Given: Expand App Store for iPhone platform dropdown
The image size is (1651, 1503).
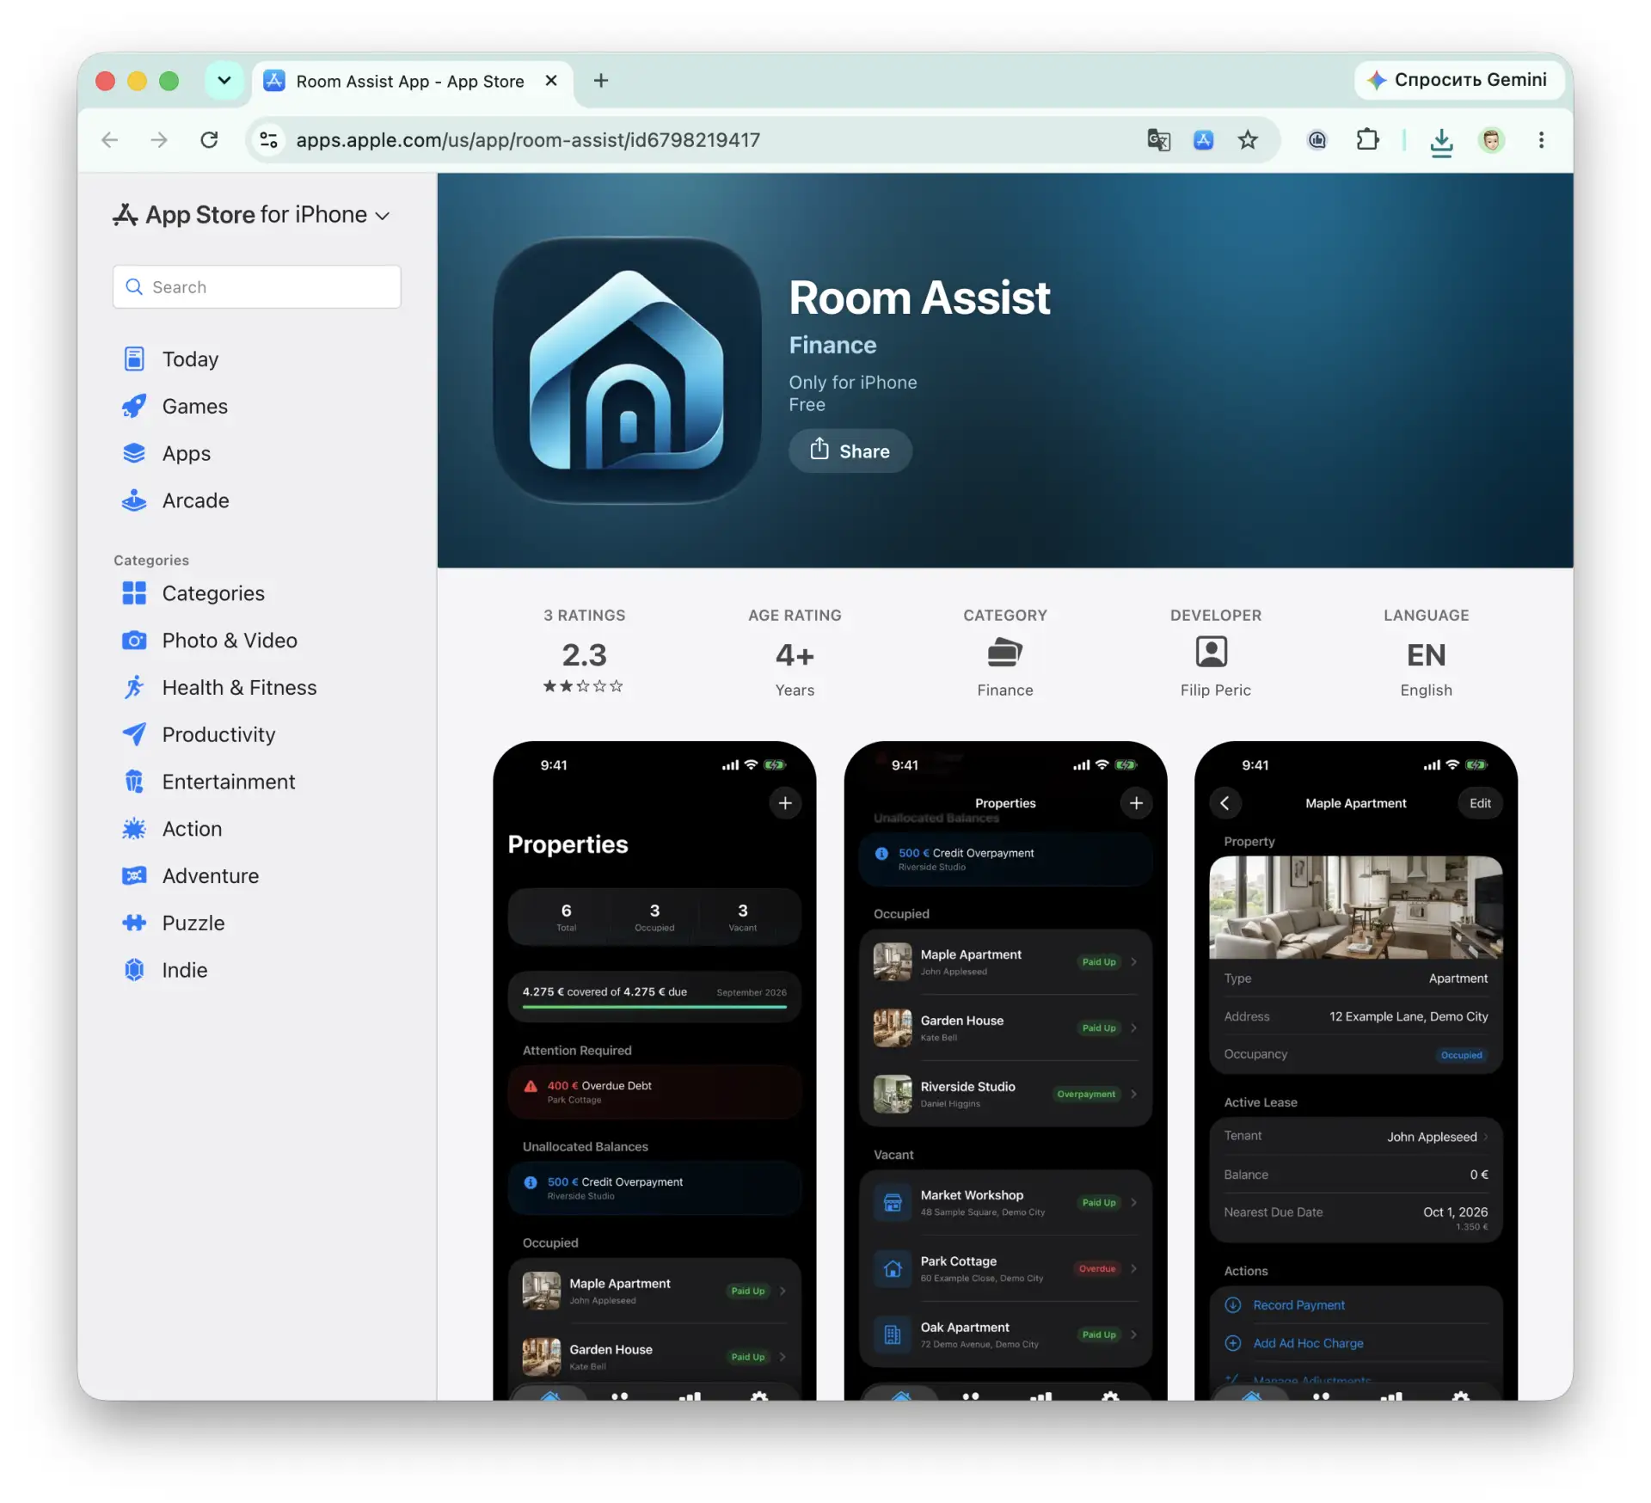Looking at the screenshot, I should [x=252, y=215].
